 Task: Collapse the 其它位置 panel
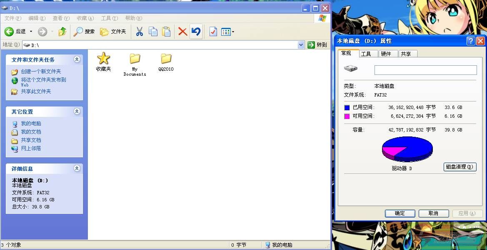[77, 111]
